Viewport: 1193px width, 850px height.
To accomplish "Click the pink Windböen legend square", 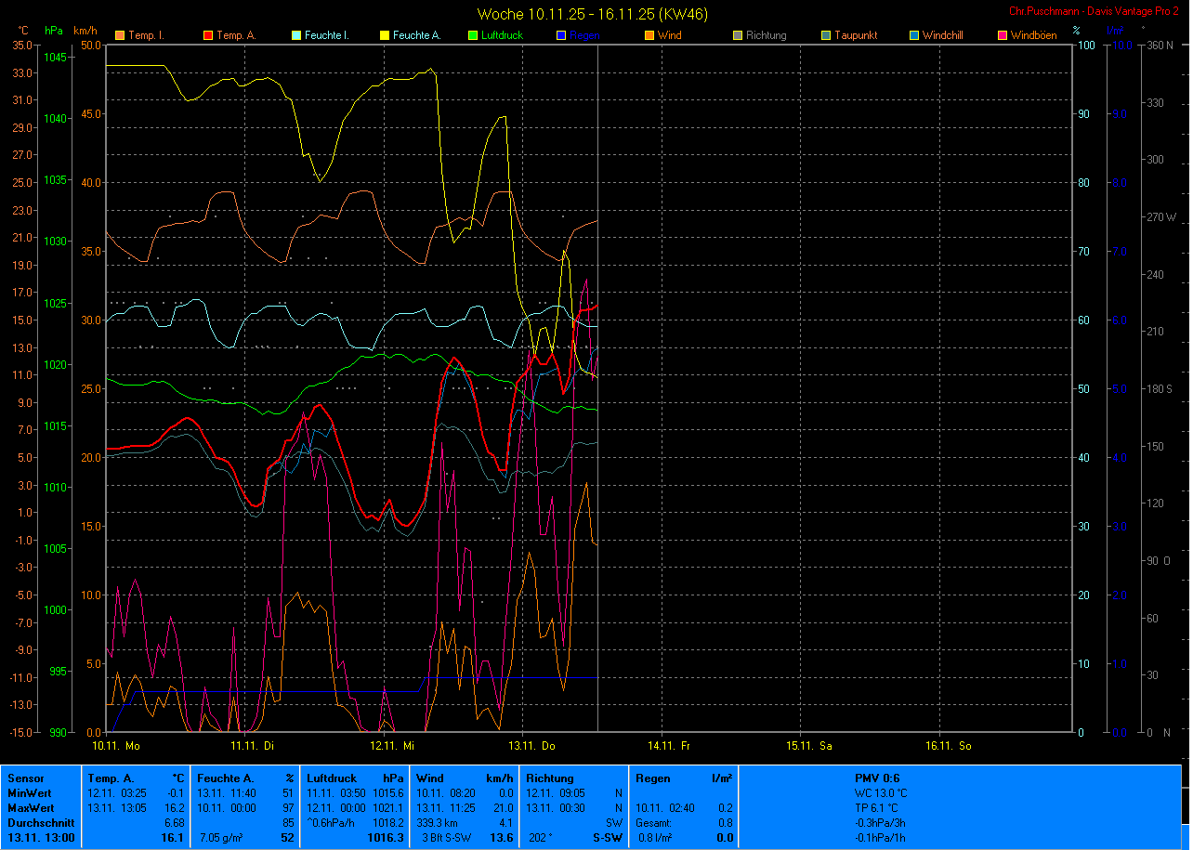I will [1003, 35].
